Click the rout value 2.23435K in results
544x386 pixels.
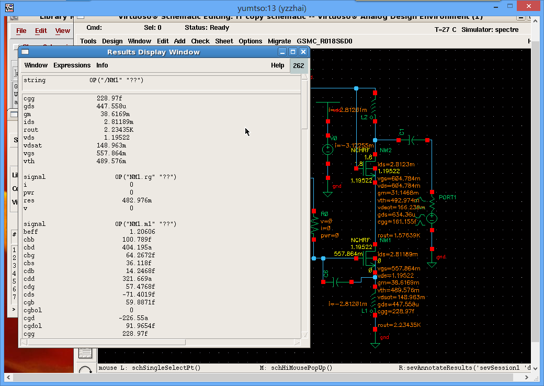119,130
